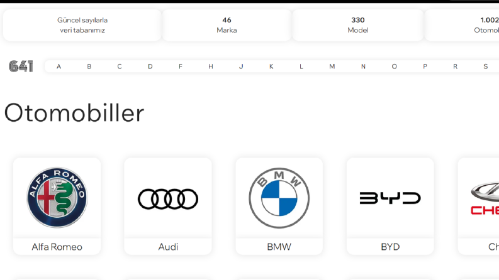
Task: Select the 46 Marka statistic card
Action: click(227, 25)
